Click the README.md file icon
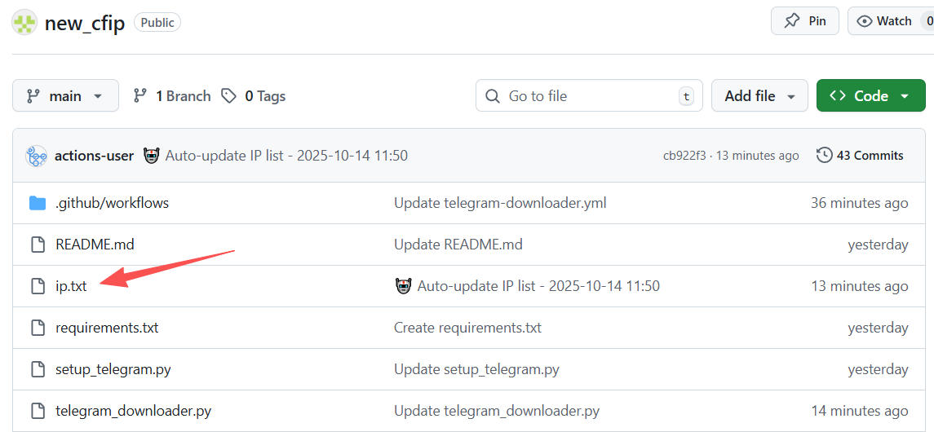934x432 pixels. (38, 245)
